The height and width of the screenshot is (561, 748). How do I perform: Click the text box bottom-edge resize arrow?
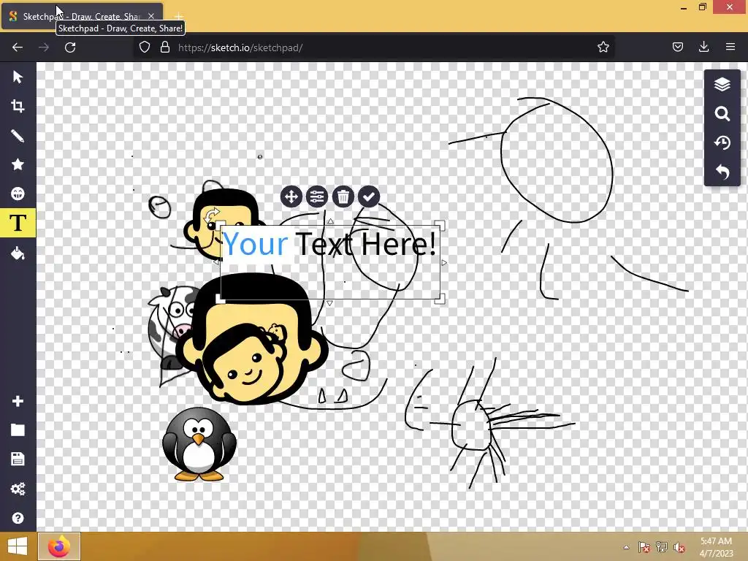(x=329, y=303)
